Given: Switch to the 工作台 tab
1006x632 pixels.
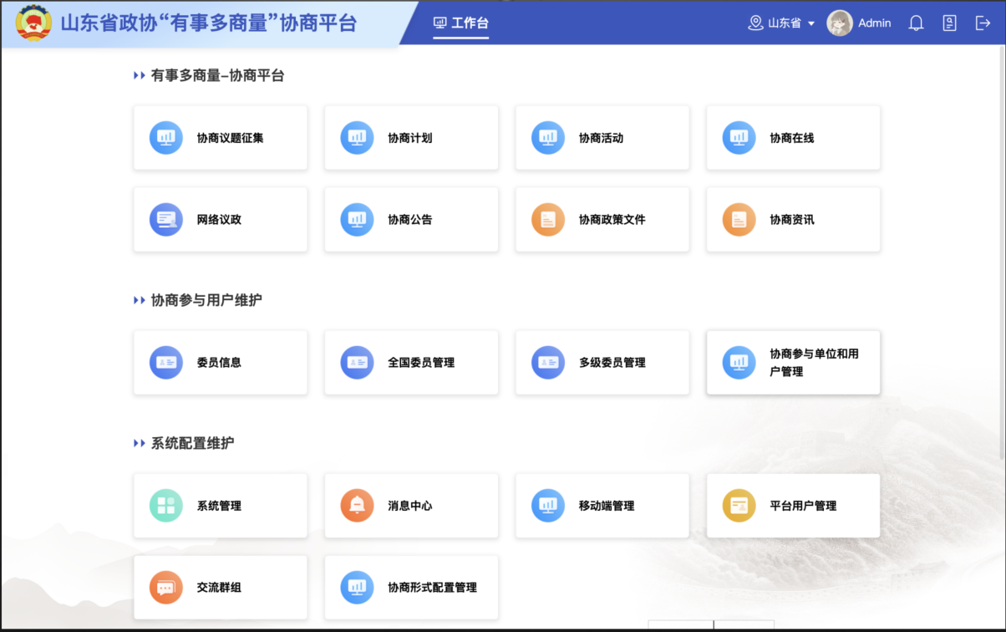Looking at the screenshot, I should [x=461, y=23].
